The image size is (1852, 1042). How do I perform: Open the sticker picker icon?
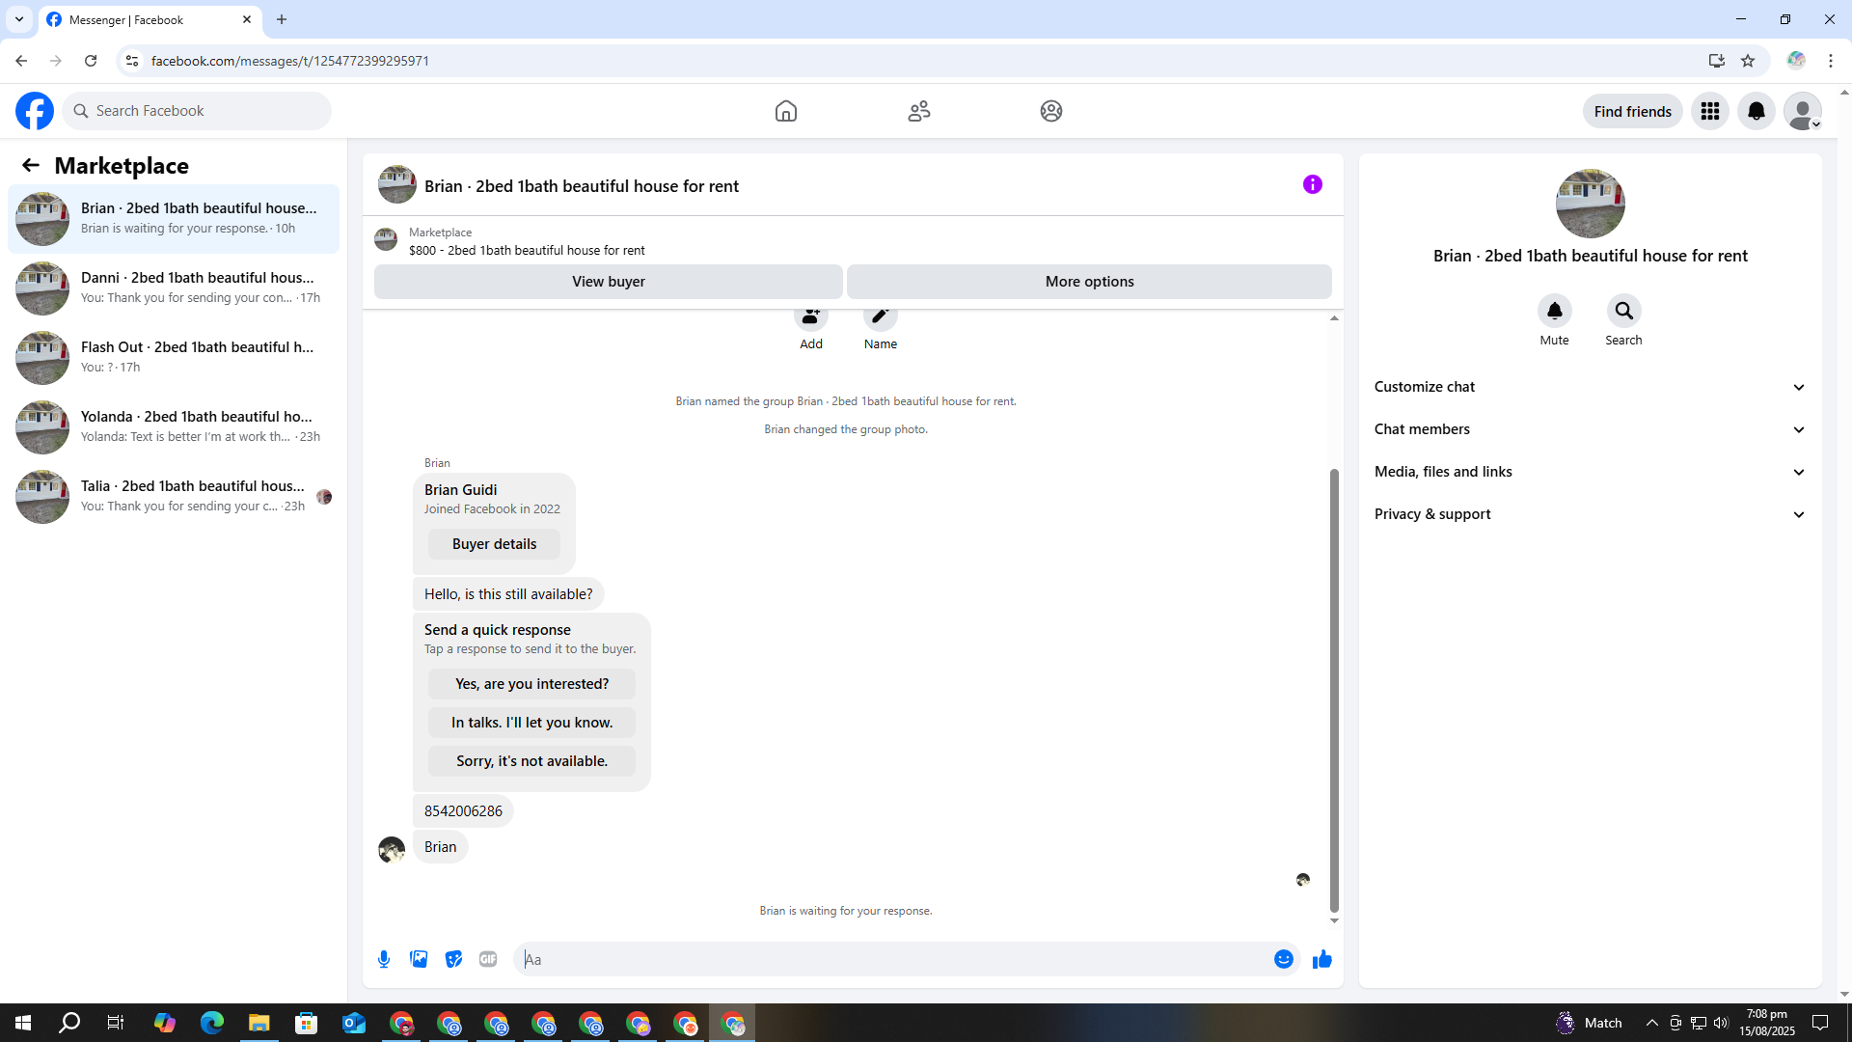tap(453, 959)
